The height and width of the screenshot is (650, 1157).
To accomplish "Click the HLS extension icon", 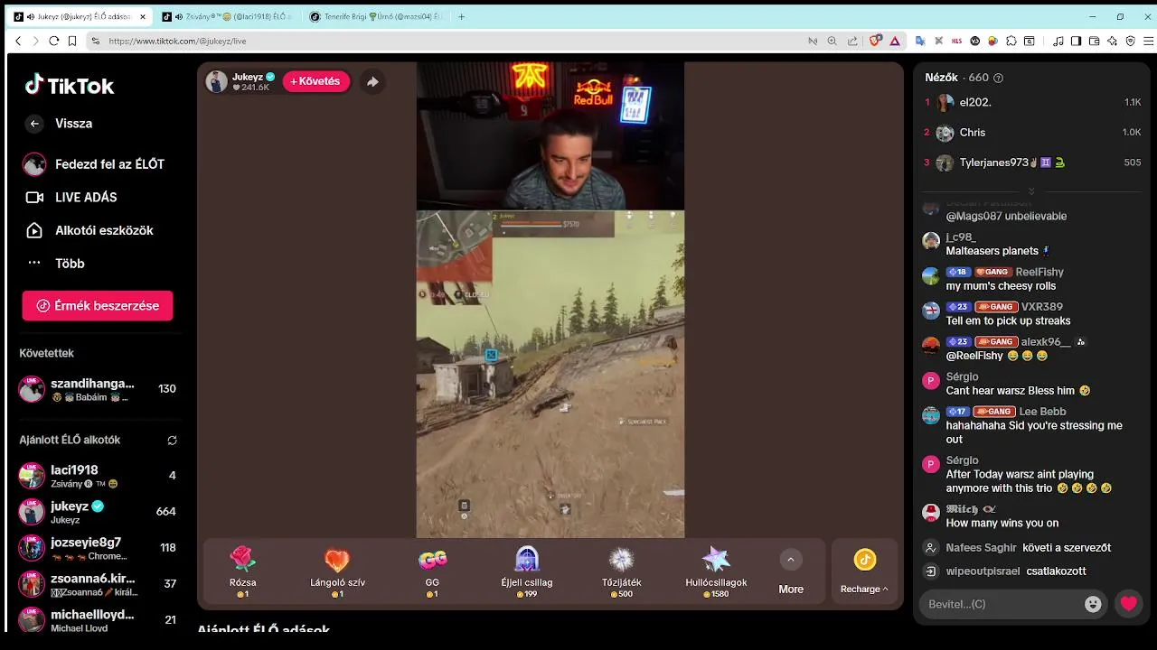I will (x=956, y=41).
